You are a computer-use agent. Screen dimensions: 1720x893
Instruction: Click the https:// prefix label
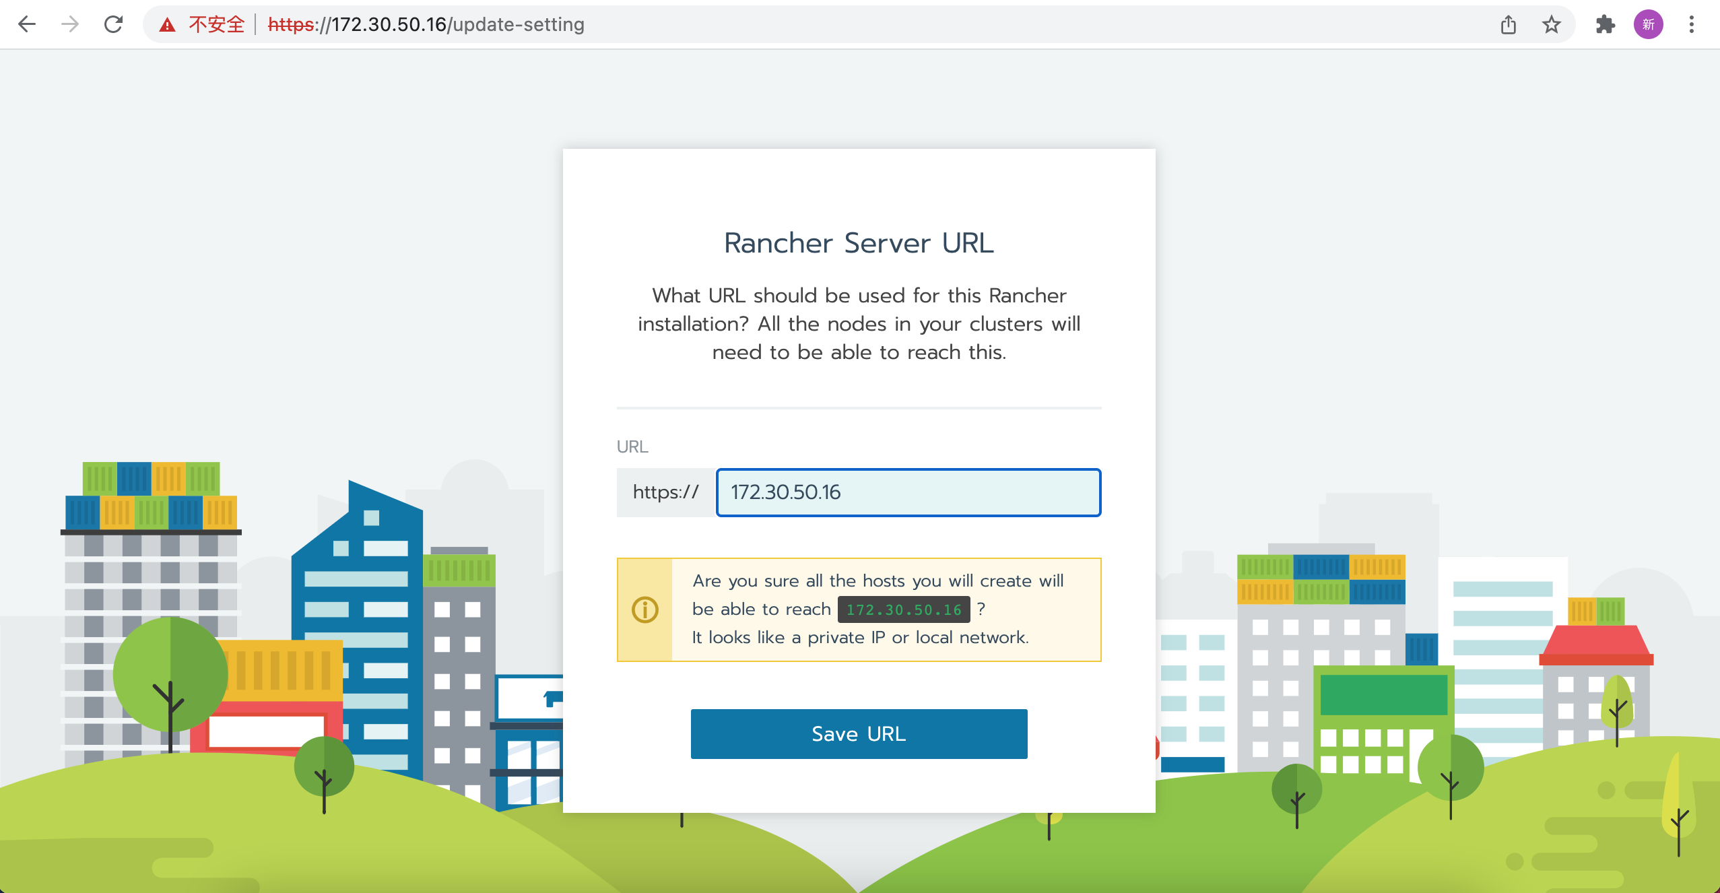click(x=666, y=492)
